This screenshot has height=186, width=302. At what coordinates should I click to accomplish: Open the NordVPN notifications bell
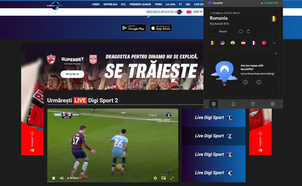click(x=233, y=104)
